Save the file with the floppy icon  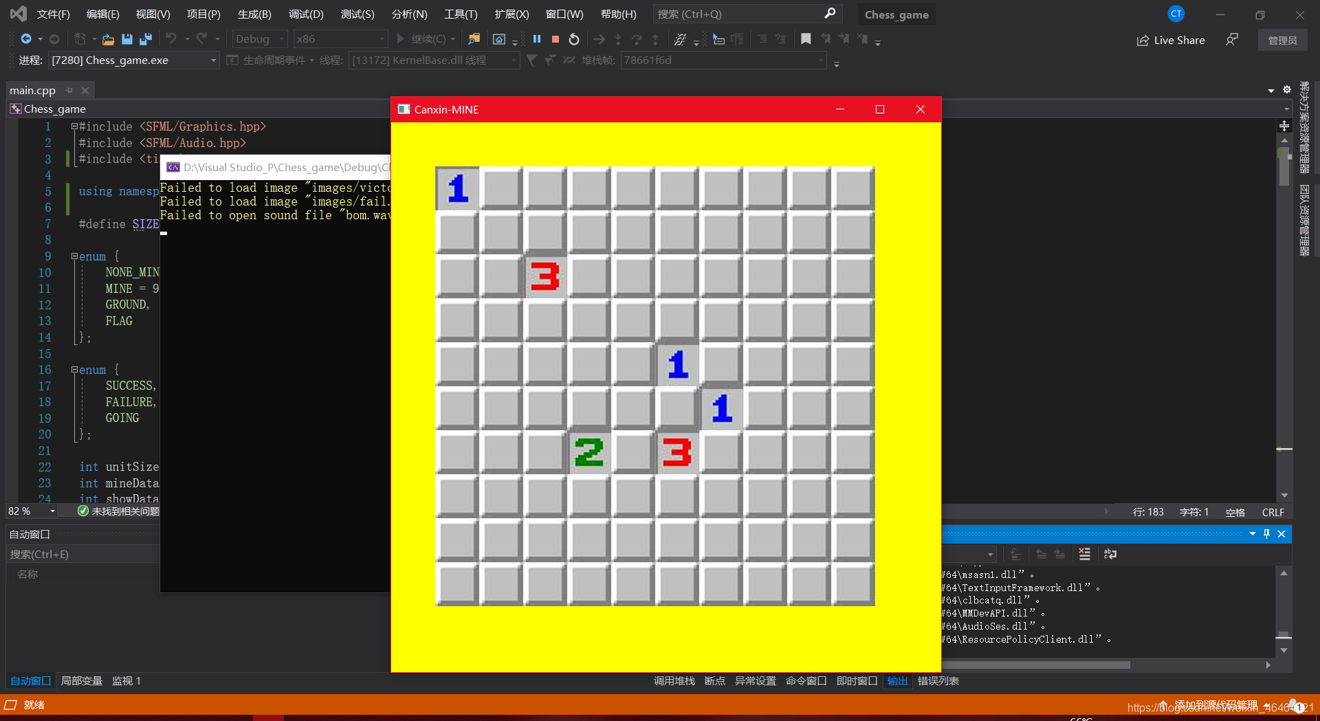(126, 39)
